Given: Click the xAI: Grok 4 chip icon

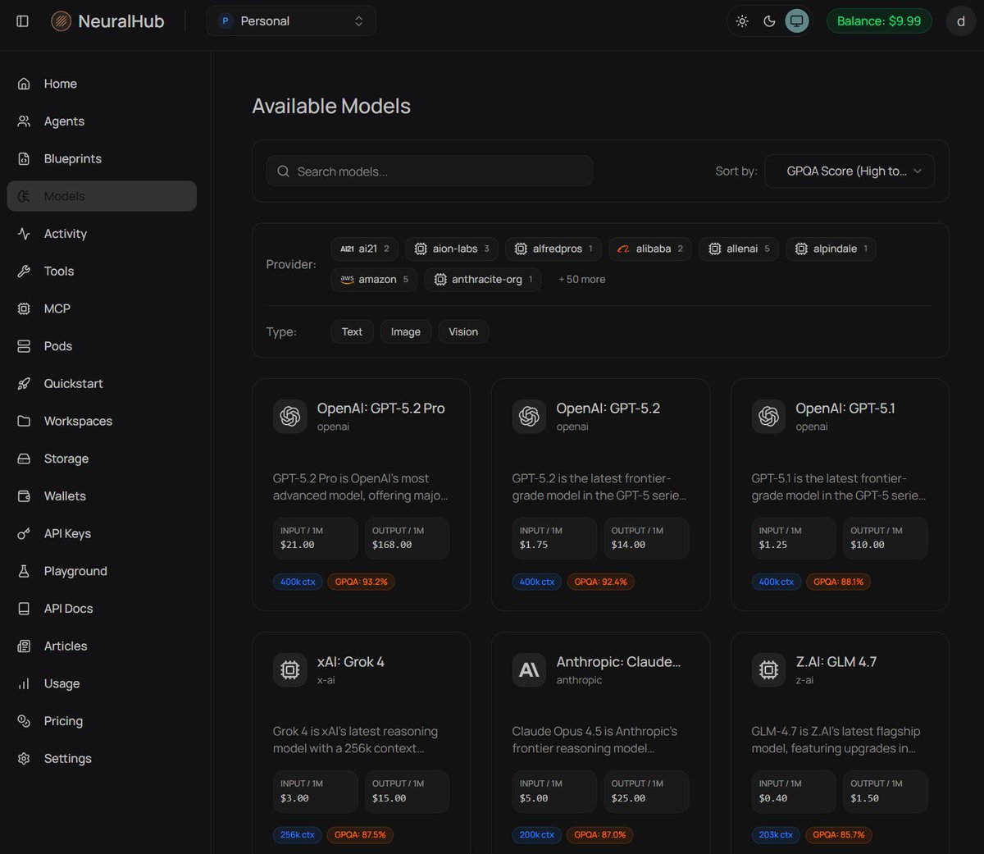Looking at the screenshot, I should pyautogui.click(x=290, y=670).
